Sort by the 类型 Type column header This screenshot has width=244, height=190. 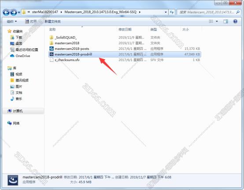(154, 29)
